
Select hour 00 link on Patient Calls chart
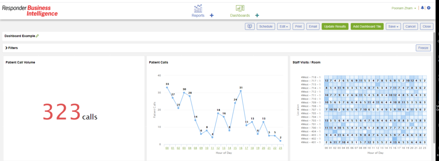point(167,148)
